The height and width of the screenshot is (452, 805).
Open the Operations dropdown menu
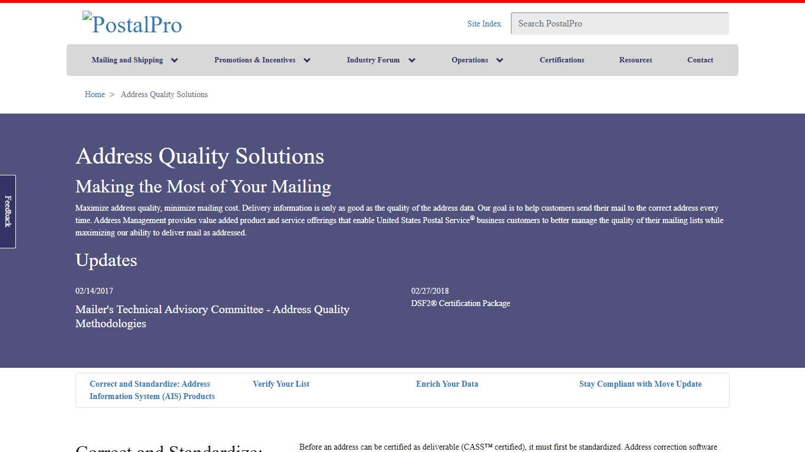click(470, 59)
